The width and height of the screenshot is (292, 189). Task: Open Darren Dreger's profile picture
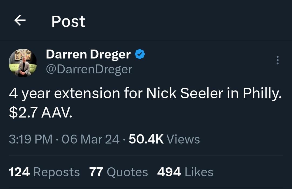click(x=23, y=63)
